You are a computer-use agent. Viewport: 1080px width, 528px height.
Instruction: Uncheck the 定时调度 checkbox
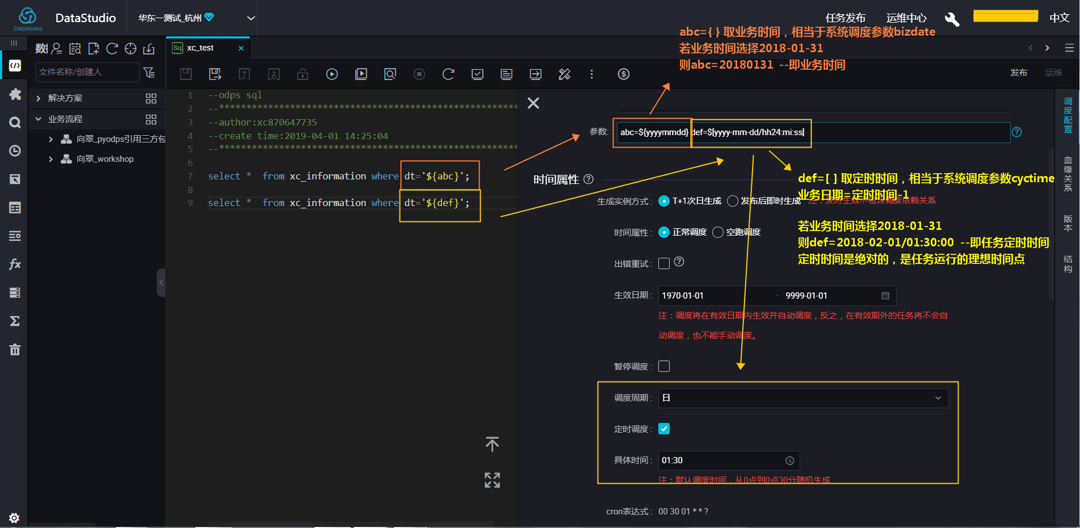tap(664, 429)
